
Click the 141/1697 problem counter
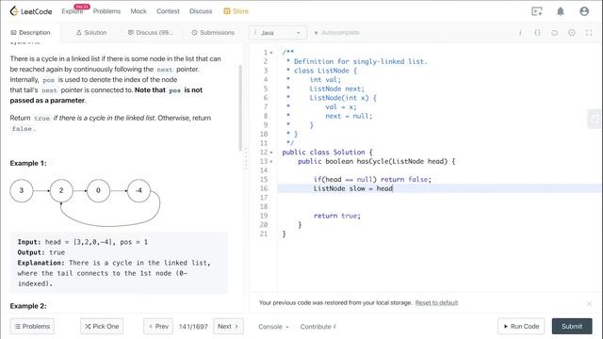(x=193, y=327)
